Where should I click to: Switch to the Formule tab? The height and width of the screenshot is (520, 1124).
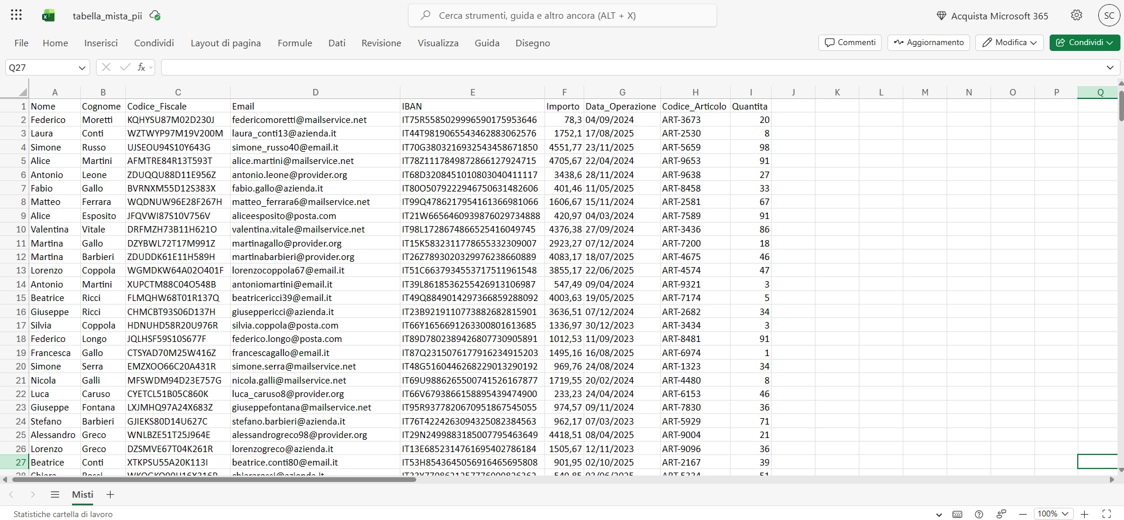[x=294, y=43]
